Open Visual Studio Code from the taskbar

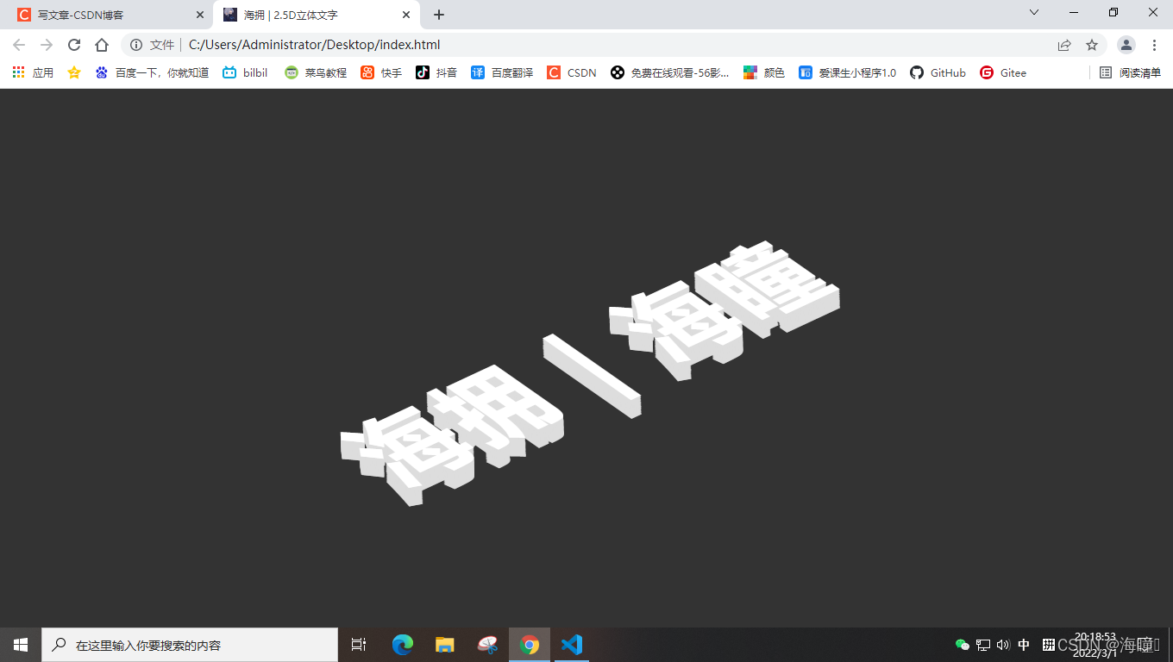tap(572, 645)
